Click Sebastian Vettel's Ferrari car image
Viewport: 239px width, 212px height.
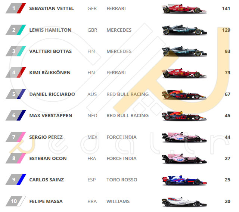click(184, 9)
